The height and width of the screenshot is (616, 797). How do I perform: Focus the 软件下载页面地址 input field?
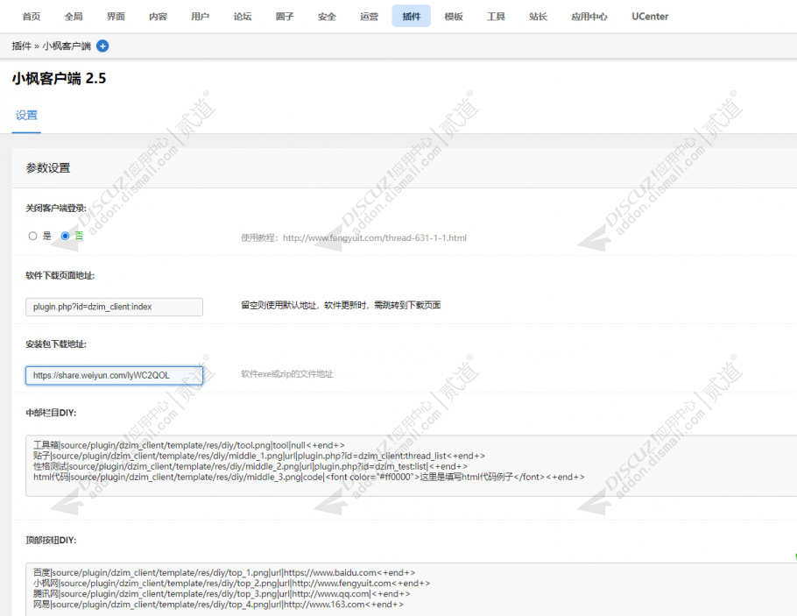pos(115,307)
